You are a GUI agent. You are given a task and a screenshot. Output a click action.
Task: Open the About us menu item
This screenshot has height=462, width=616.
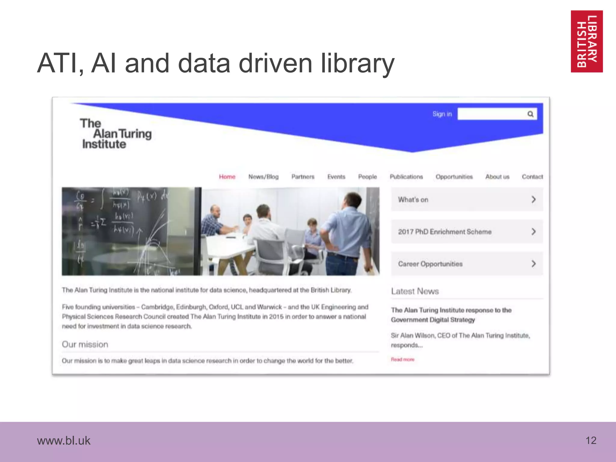[497, 177]
